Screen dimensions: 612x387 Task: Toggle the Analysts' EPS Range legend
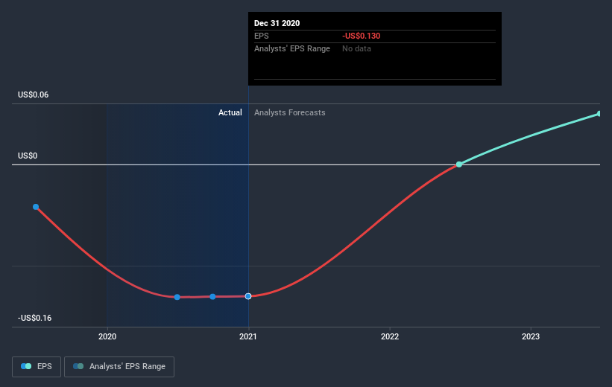tap(119, 366)
